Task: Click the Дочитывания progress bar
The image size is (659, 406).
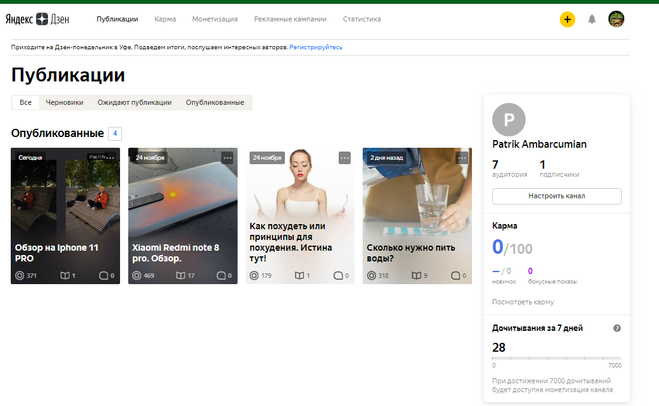Action: (557, 358)
